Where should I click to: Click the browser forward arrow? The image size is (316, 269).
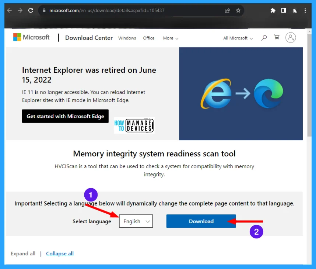[x=20, y=10]
